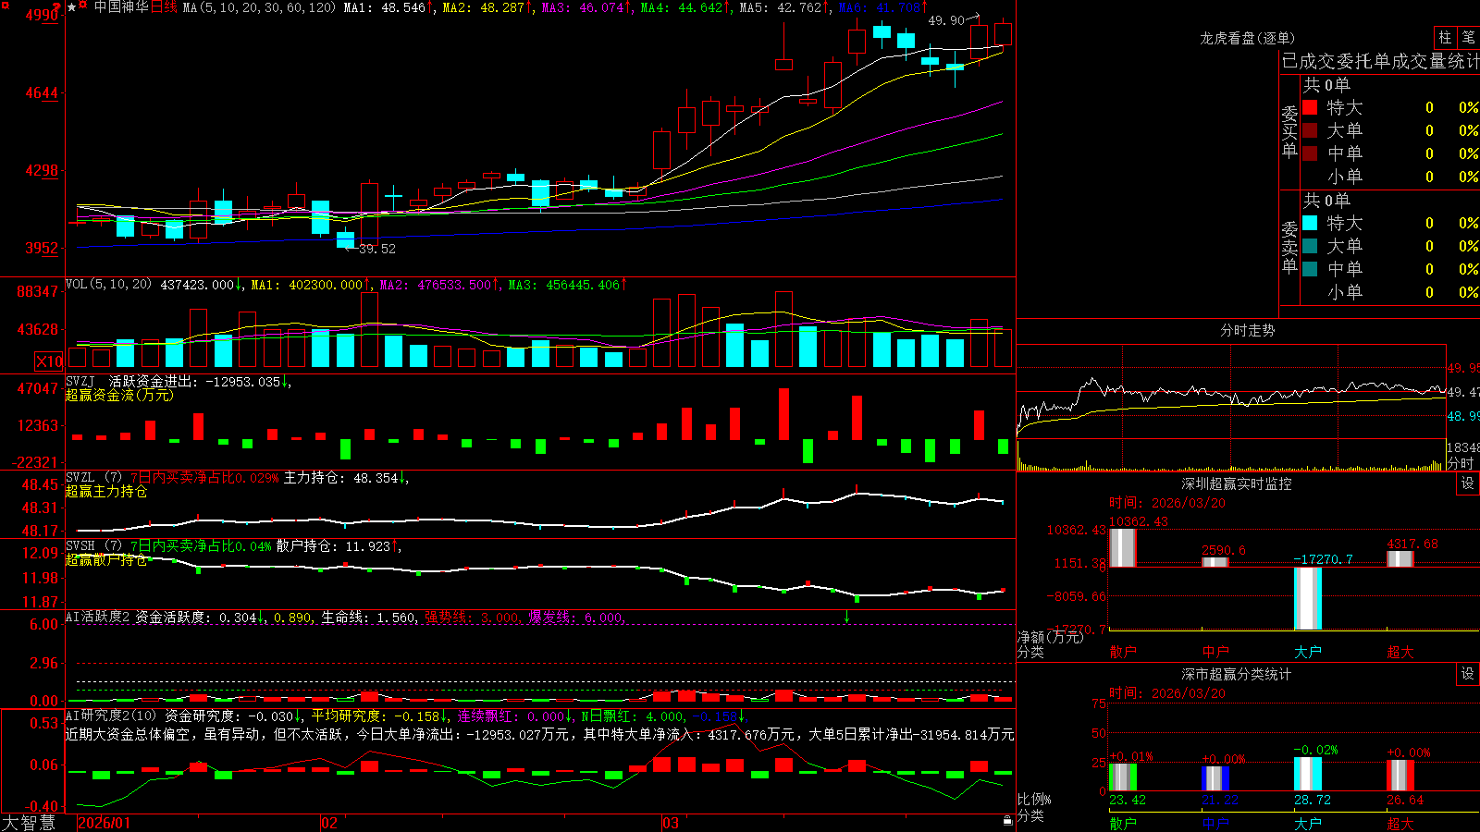Click the dark red 中单 buy-order swatch
Image resolution: width=1480 pixels, height=832 pixels.
[x=1310, y=153]
